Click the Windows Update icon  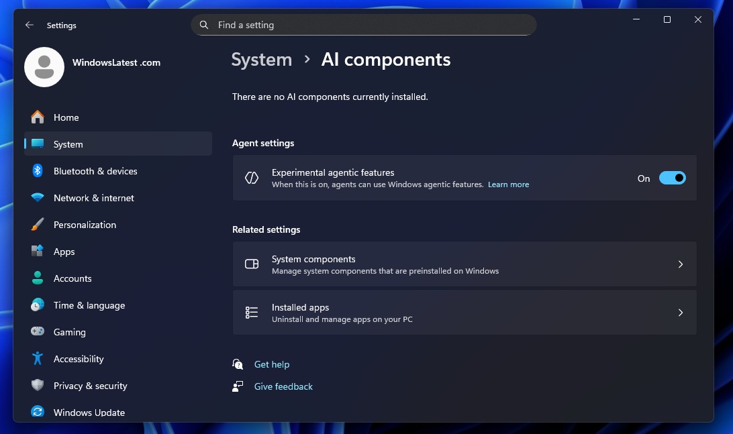point(38,412)
